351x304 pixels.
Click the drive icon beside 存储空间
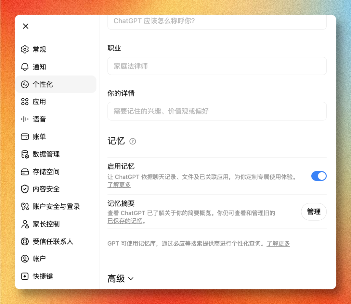pos(25,172)
